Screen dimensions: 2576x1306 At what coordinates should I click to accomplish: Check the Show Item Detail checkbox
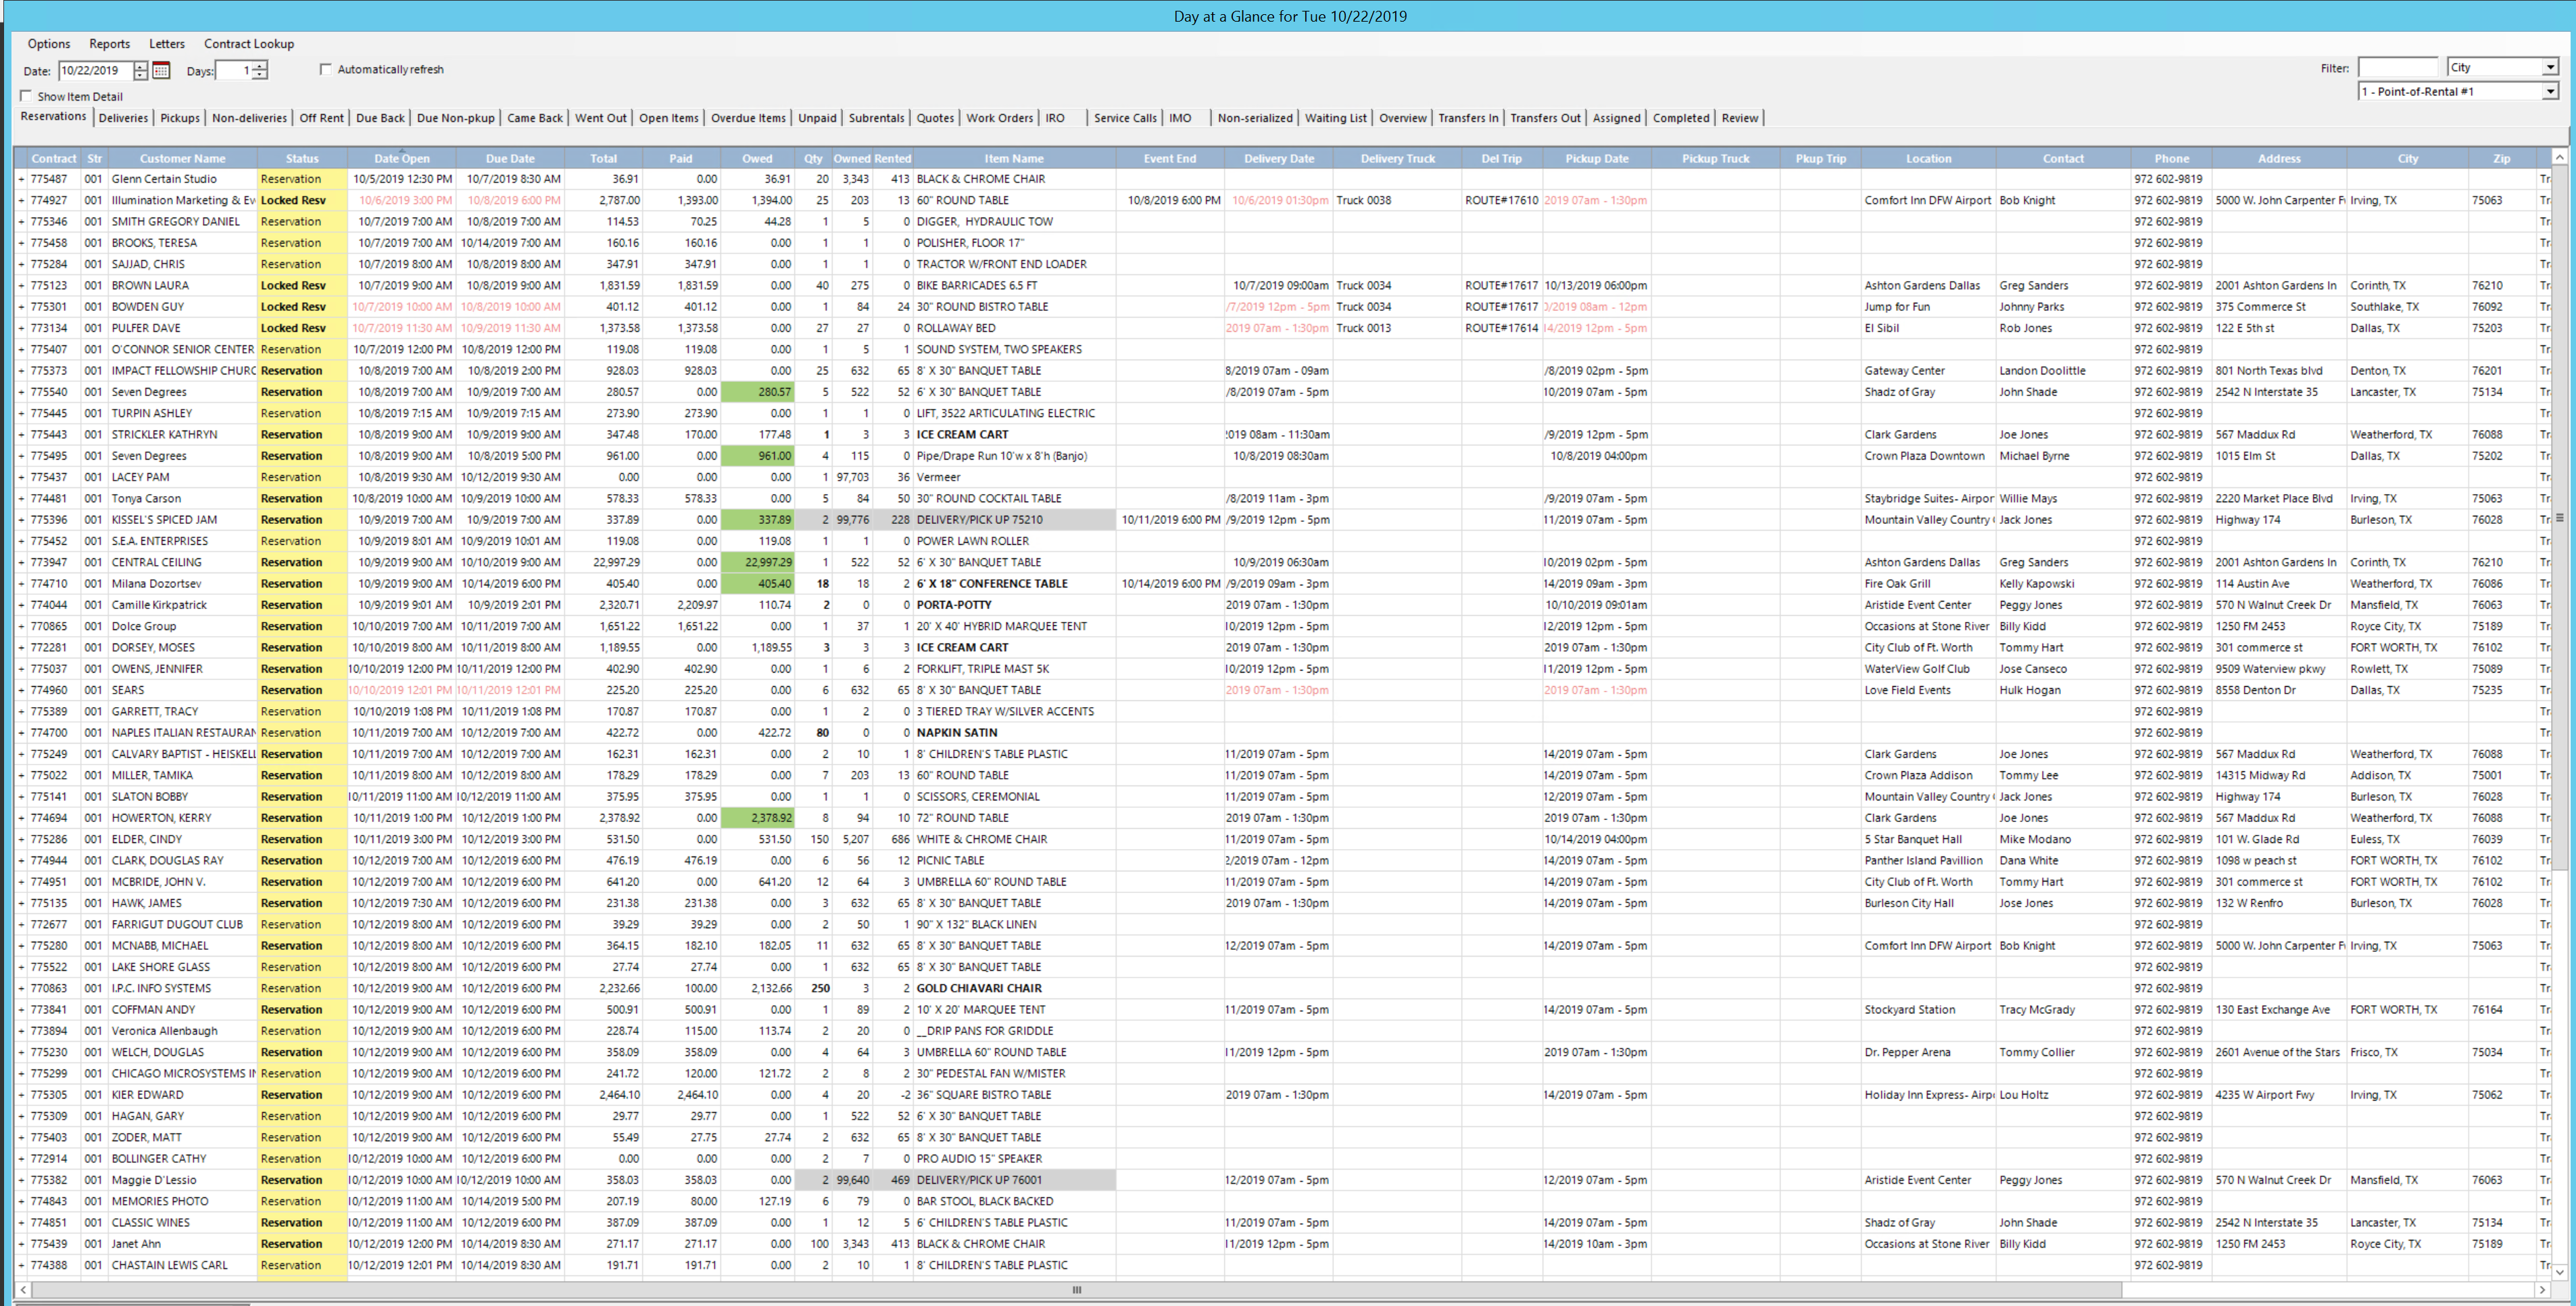(x=26, y=96)
